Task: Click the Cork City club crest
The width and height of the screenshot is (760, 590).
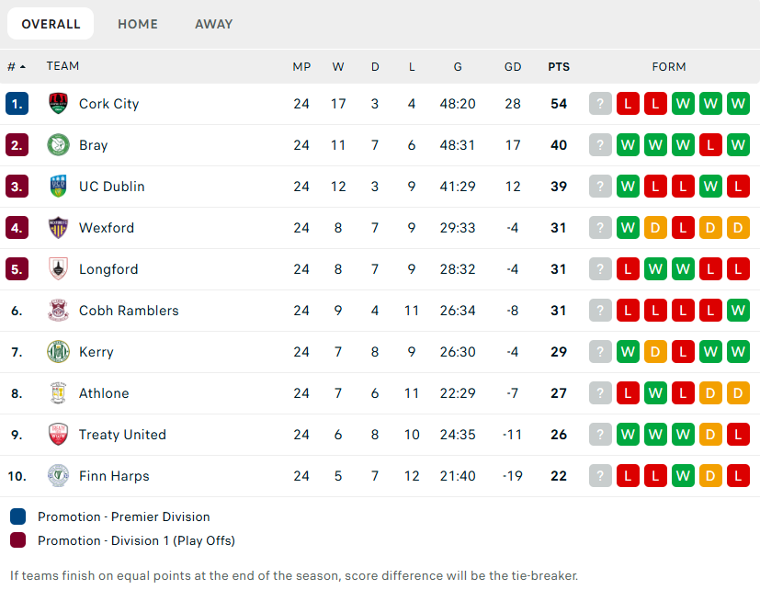Action: coord(58,104)
